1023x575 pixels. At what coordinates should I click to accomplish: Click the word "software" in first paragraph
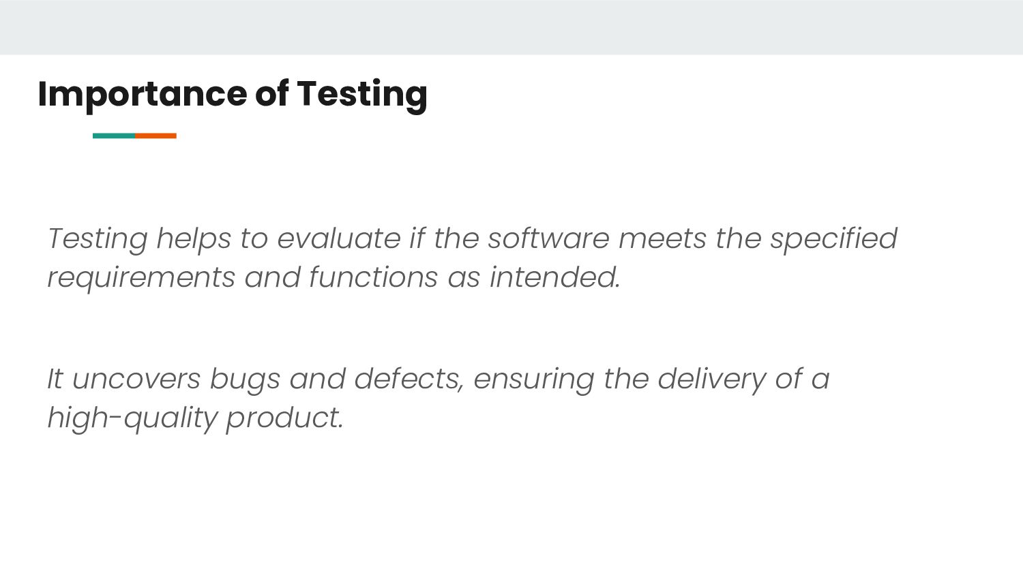pyautogui.click(x=548, y=238)
